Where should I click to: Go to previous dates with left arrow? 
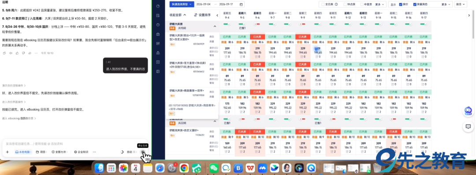tap(217, 15)
